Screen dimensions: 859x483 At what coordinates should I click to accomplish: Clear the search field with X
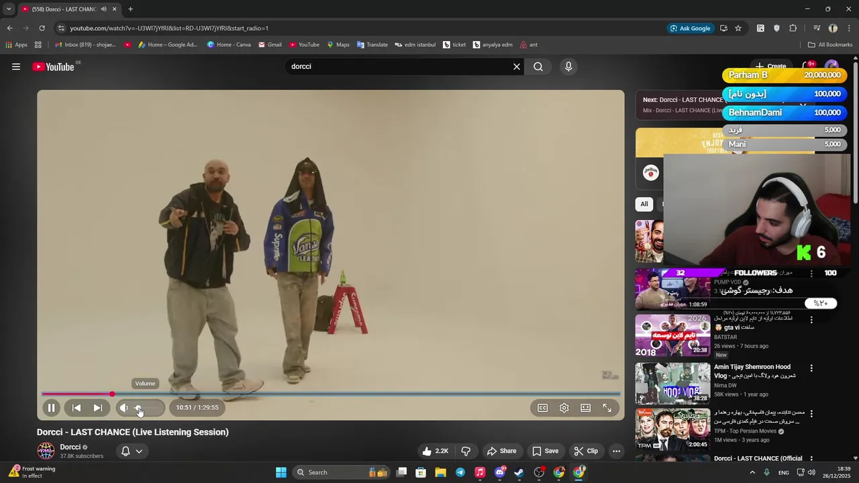(517, 66)
